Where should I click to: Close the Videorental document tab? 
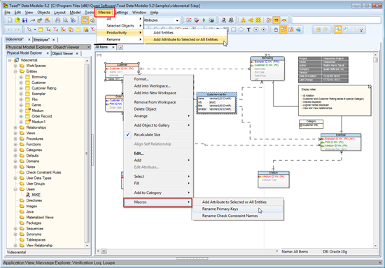tap(29, 39)
